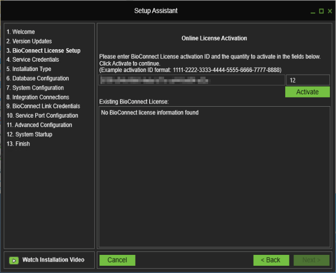Go to Version Updates step
Viewport: 336px width, 273px height.
pyautogui.click(x=29, y=41)
